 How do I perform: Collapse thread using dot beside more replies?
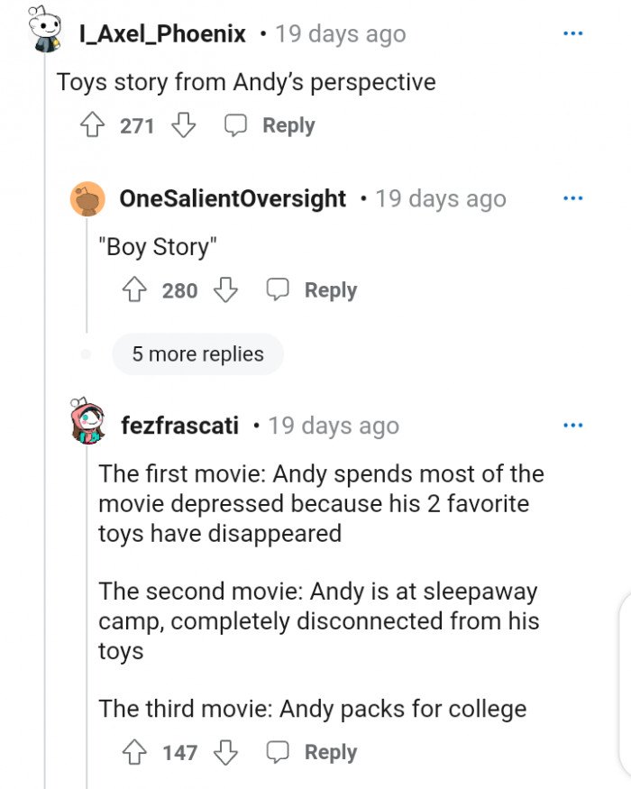pyautogui.click(x=87, y=354)
